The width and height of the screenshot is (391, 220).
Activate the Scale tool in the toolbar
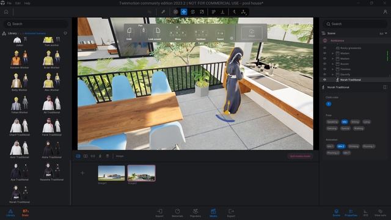coord(202,12)
